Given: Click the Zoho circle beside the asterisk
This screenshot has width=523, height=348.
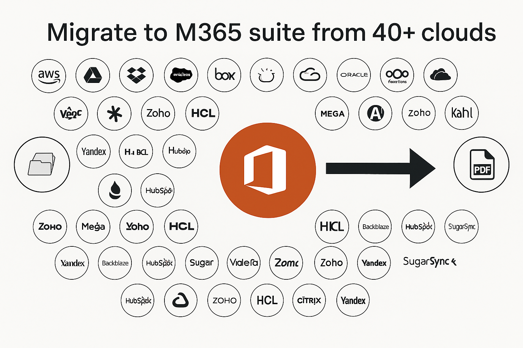Looking at the screenshot, I should tap(158, 114).
